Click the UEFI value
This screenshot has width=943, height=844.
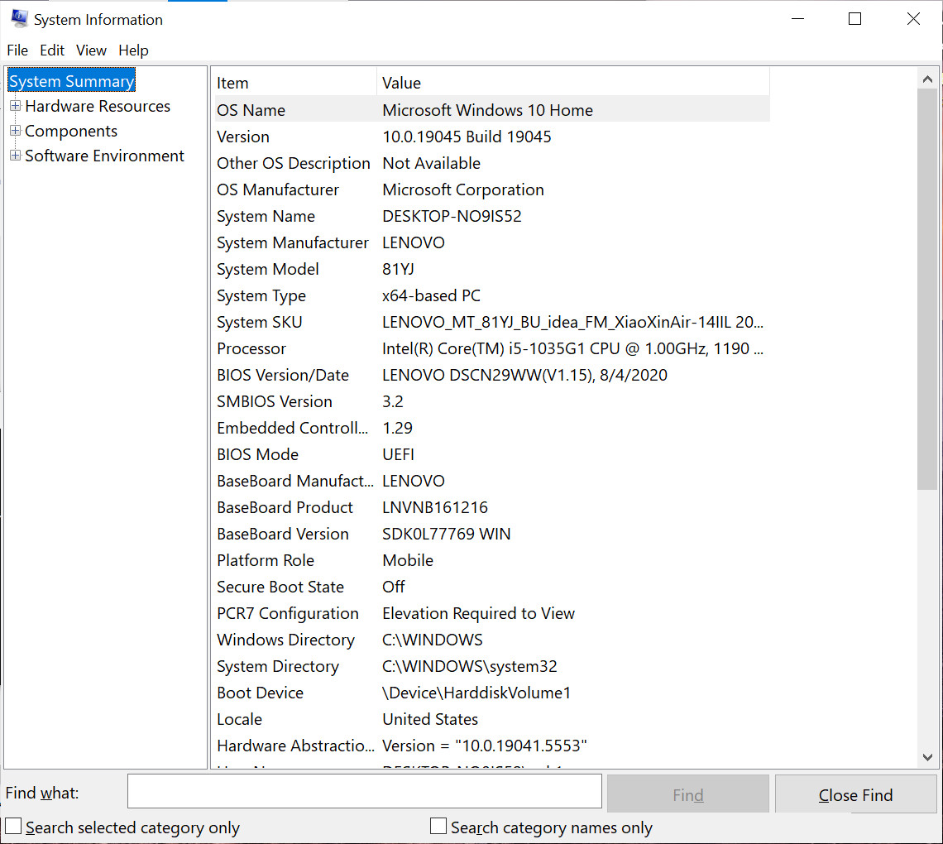click(398, 454)
